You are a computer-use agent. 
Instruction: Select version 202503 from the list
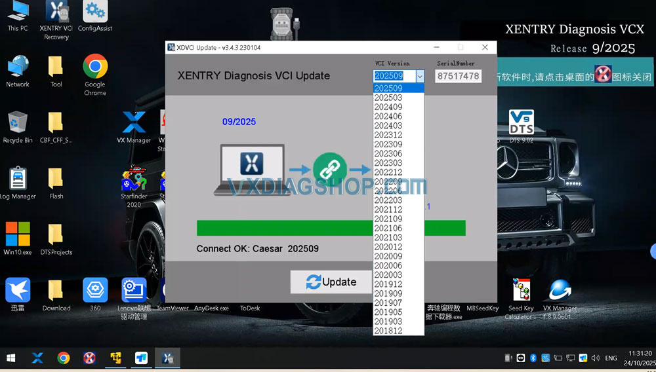pos(388,98)
